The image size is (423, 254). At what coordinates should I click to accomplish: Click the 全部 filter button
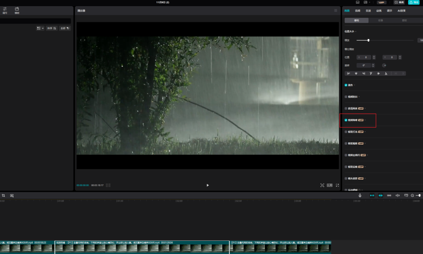pyautogui.click(x=65, y=28)
